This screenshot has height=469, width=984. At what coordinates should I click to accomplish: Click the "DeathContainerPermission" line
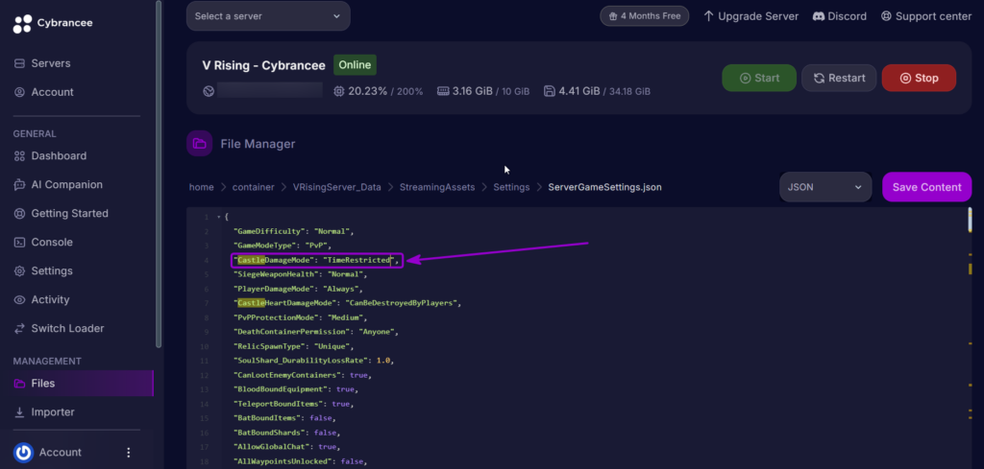coord(316,332)
